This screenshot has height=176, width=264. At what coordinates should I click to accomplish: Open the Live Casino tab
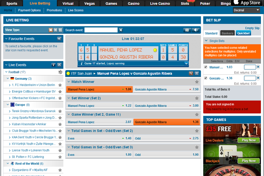pos(160,4)
